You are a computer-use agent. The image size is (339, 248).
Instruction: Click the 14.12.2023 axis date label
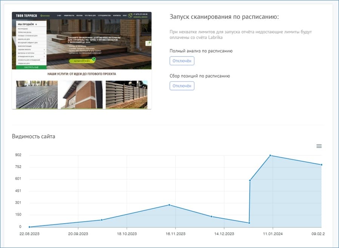[x=224, y=234]
